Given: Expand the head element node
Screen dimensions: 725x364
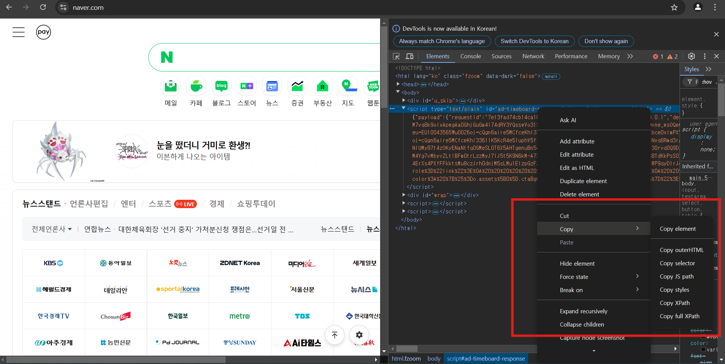Looking at the screenshot, I should (x=398, y=84).
